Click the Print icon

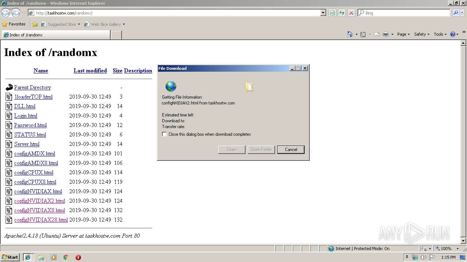pyautogui.click(x=386, y=34)
